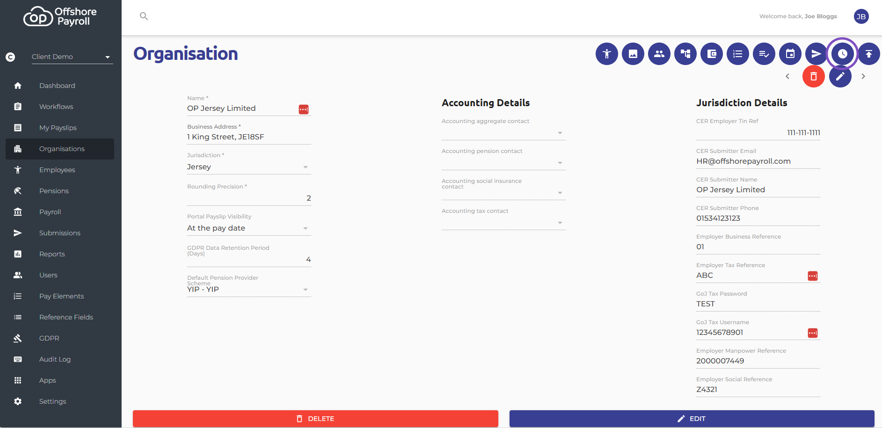The width and height of the screenshot is (882, 428).
Task: Go to Workflows in the sidebar
Action: [60, 107]
